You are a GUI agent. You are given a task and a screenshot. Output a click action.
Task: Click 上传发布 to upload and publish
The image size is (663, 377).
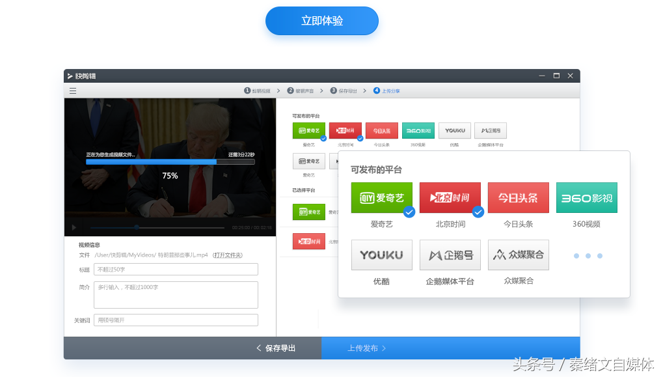pos(367,348)
